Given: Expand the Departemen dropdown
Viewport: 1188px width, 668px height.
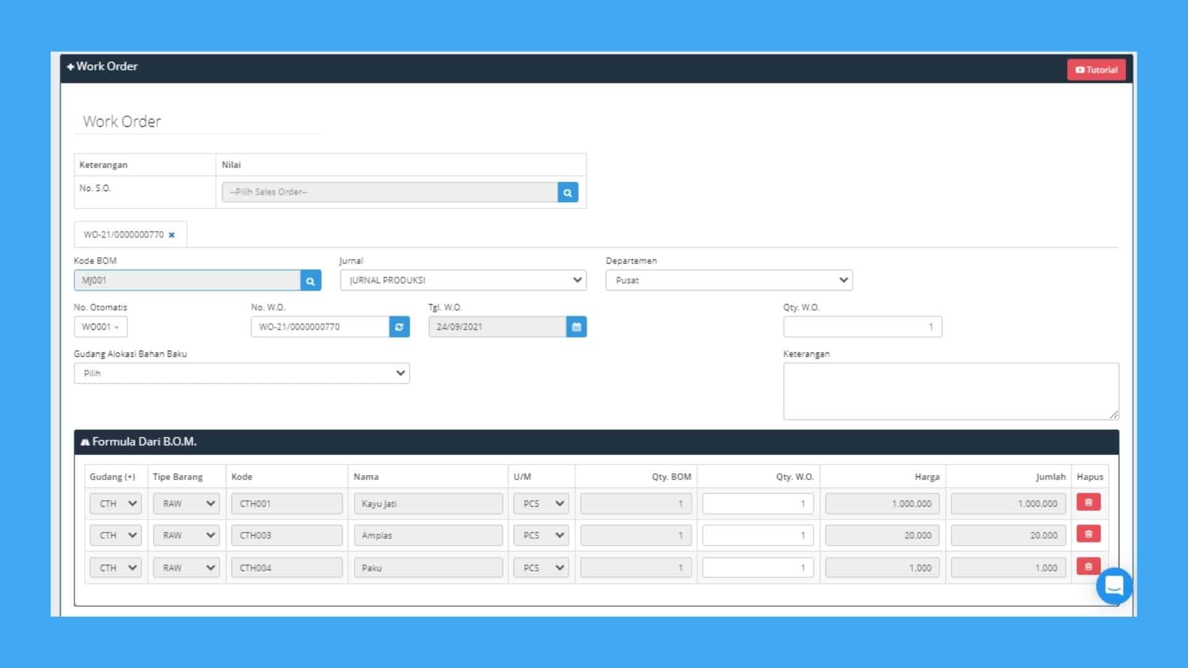Looking at the screenshot, I should pos(728,280).
